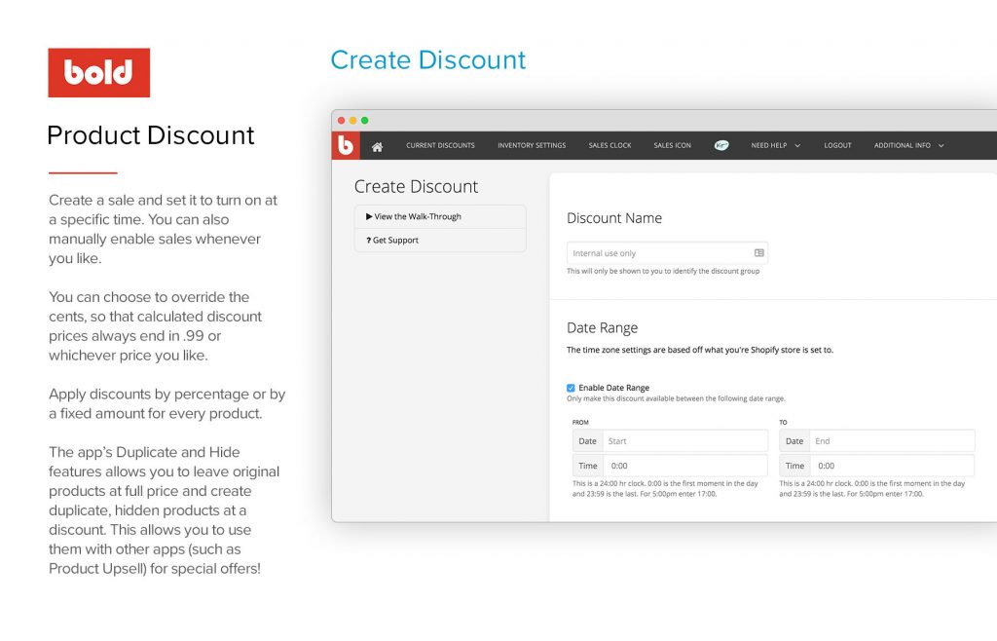Click the 'Discount Name' section heading
Image resolution: width=997 pixels, height=641 pixels.
(x=614, y=218)
